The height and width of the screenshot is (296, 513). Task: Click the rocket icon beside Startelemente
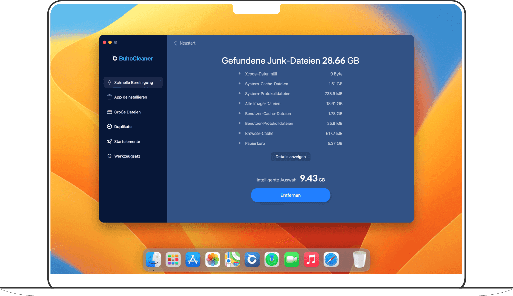click(109, 142)
